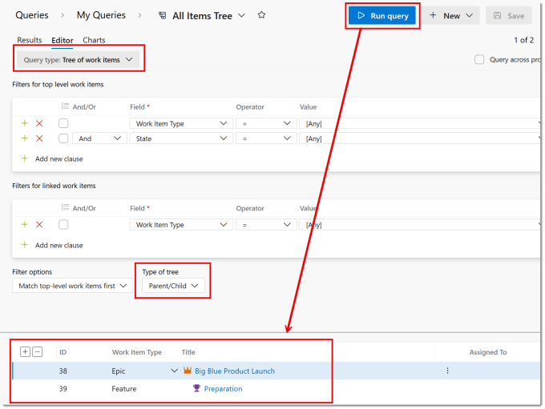Sort by Title column header
Screen dimensions: 545x409
pyautogui.click(x=188, y=352)
